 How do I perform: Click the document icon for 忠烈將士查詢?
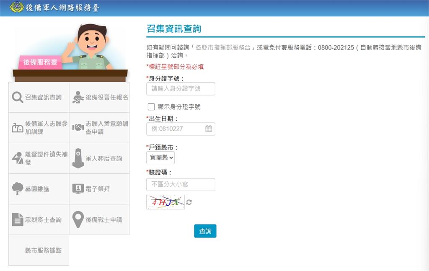point(17,219)
